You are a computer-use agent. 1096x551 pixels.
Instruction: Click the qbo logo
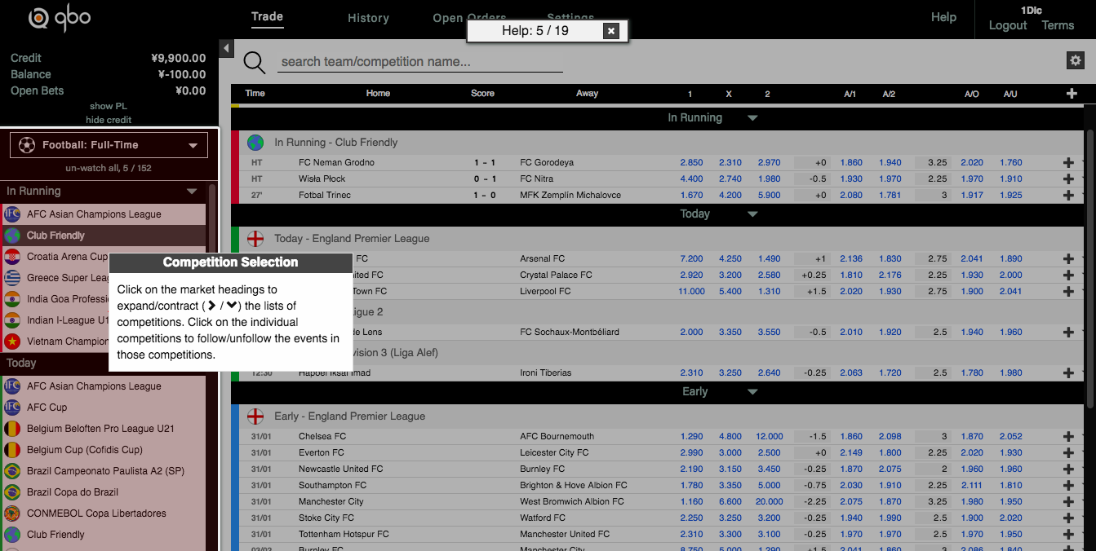[x=59, y=17]
